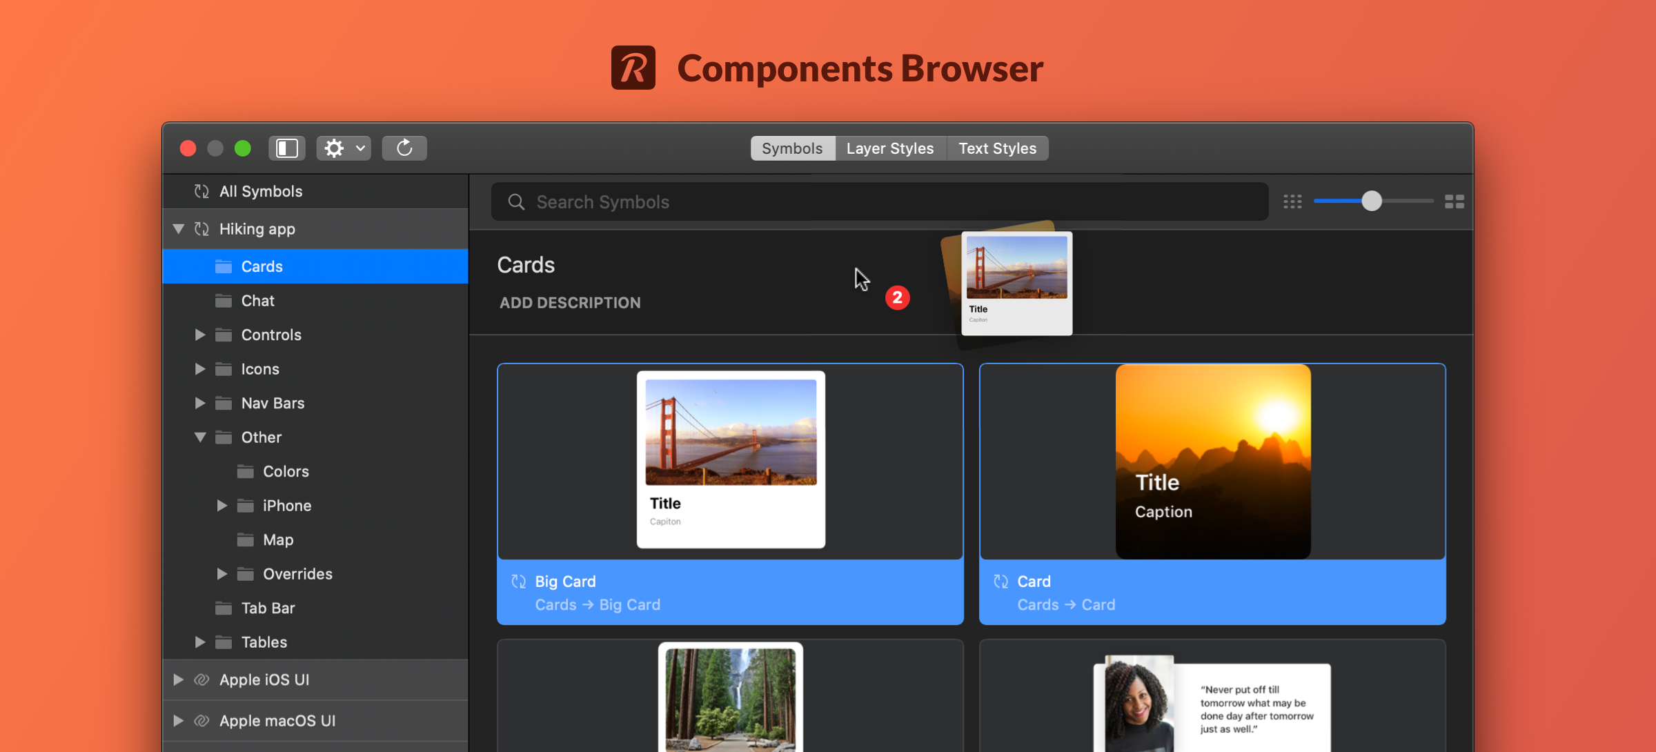Click the Big Card name label
Viewport: 1656px width, 752px height.
(565, 582)
